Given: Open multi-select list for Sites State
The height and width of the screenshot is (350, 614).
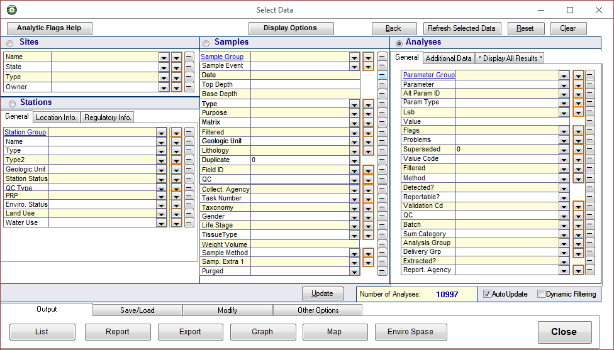Looking at the screenshot, I should 176,67.
